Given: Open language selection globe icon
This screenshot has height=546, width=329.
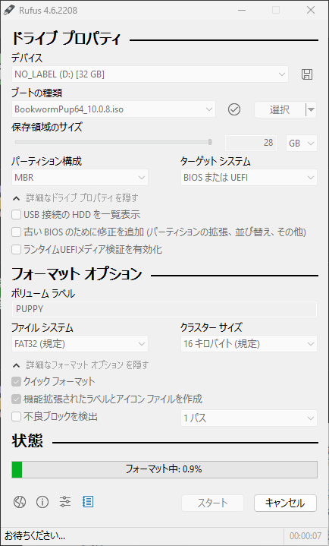Looking at the screenshot, I should (20, 502).
